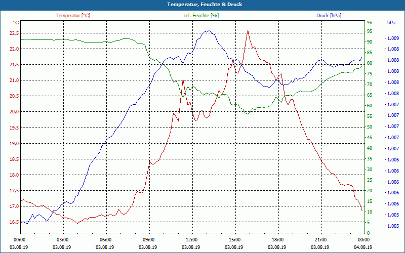Click the 17,0 temperature axis tick
The image size is (405, 253).
[14, 206]
